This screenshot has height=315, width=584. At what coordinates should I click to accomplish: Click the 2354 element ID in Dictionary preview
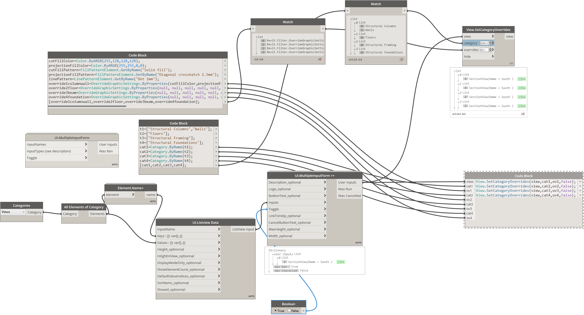pos(341,262)
